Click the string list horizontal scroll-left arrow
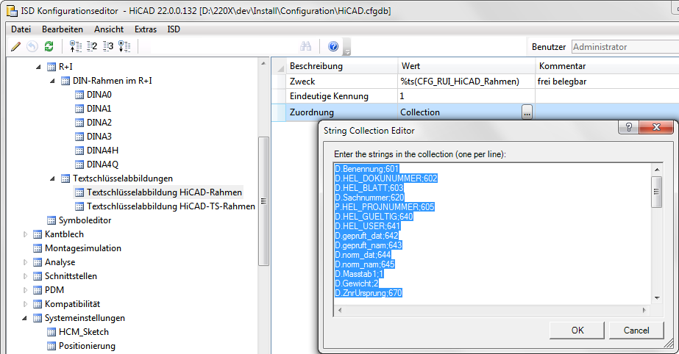Image resolution: width=679 pixels, height=354 pixels. [340, 311]
